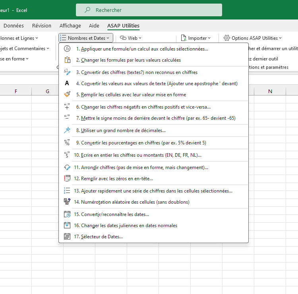Choose Remplir les cellules avec leur valeur mise en forme
This screenshot has width=298, height=294.
click(153, 94)
